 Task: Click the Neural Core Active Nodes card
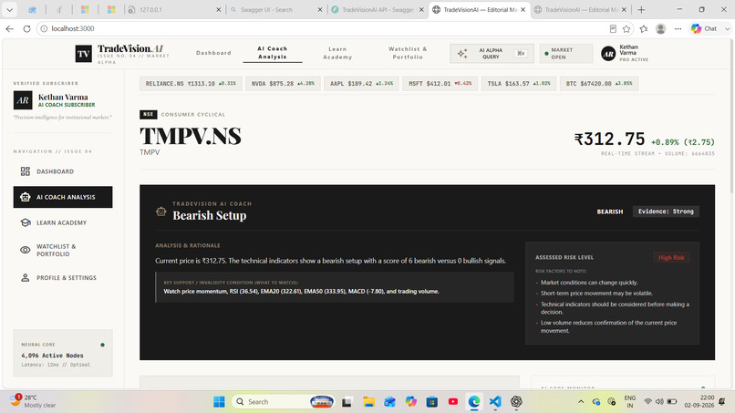(63, 353)
